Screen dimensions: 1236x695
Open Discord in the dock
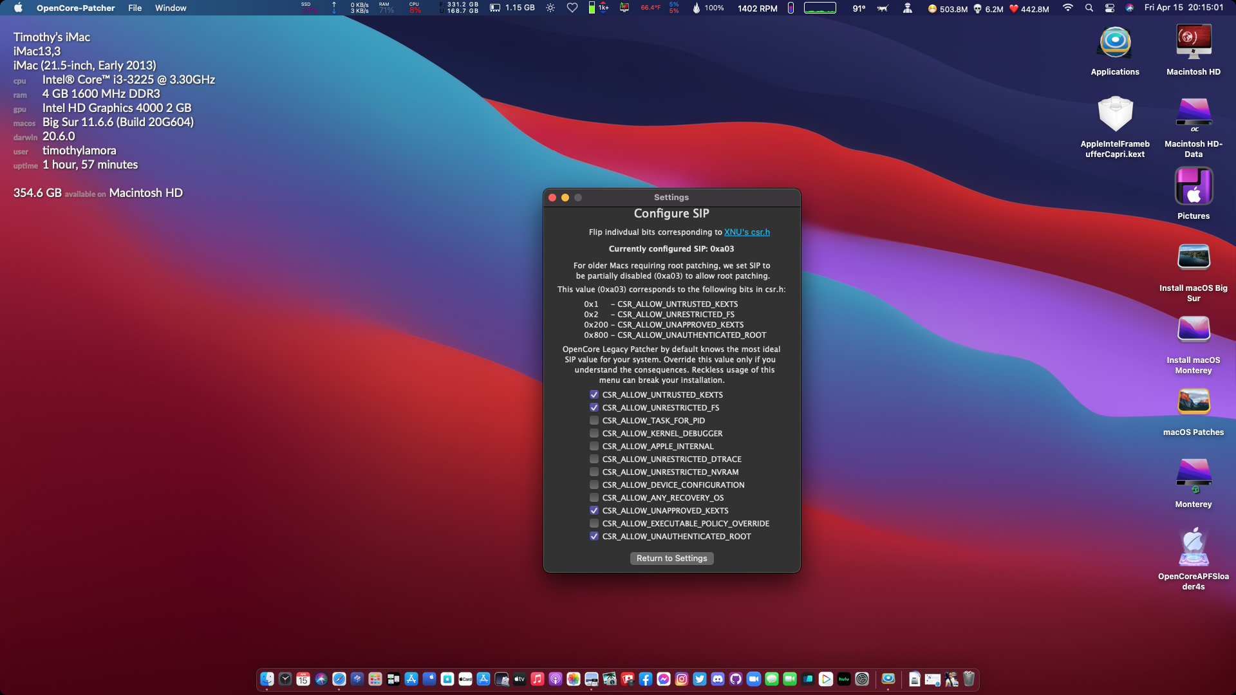[x=718, y=679]
